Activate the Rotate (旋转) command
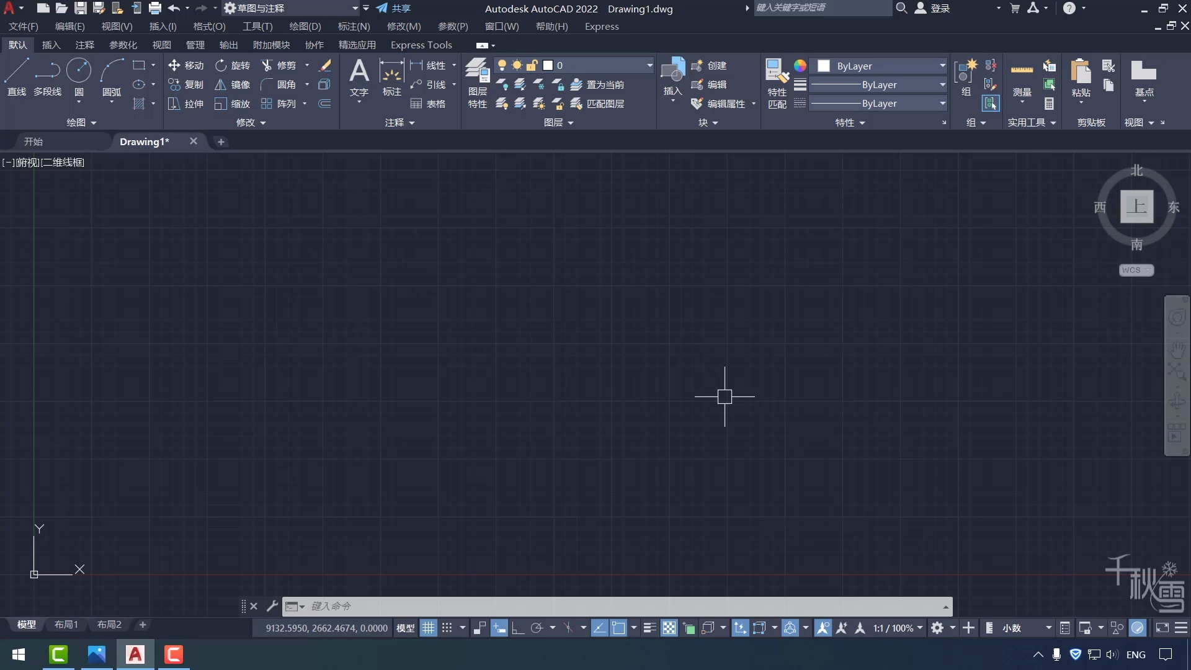This screenshot has height=670, width=1191. (x=233, y=65)
